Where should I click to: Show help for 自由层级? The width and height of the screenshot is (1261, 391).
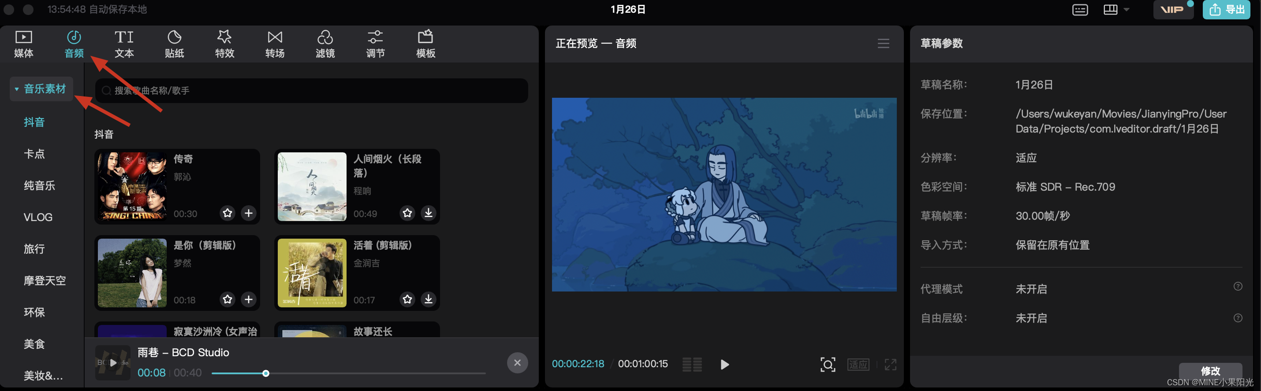[1238, 318]
